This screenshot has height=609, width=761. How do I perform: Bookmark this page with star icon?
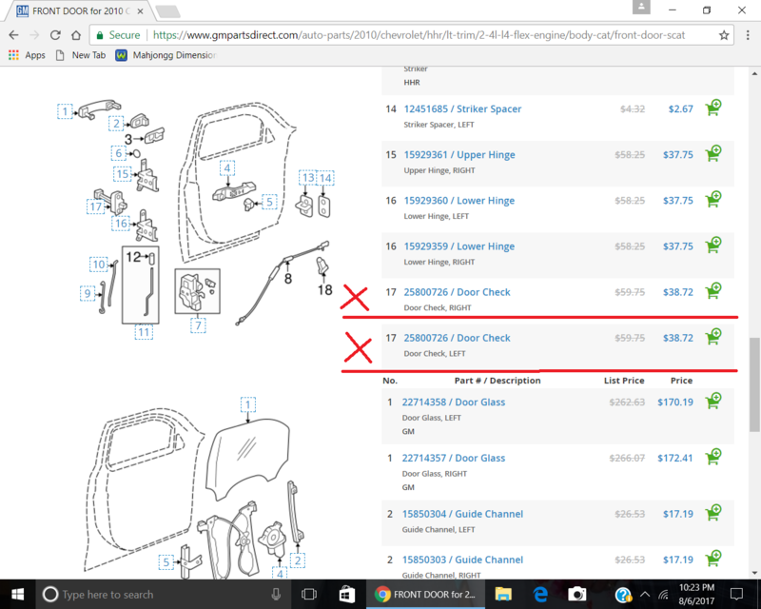click(724, 35)
